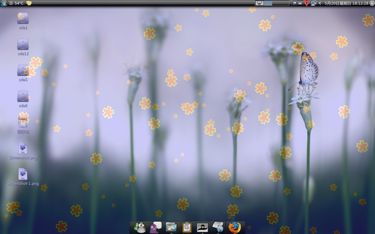
Task: Select the first workspace in the switcher
Action: (x=259, y=3)
